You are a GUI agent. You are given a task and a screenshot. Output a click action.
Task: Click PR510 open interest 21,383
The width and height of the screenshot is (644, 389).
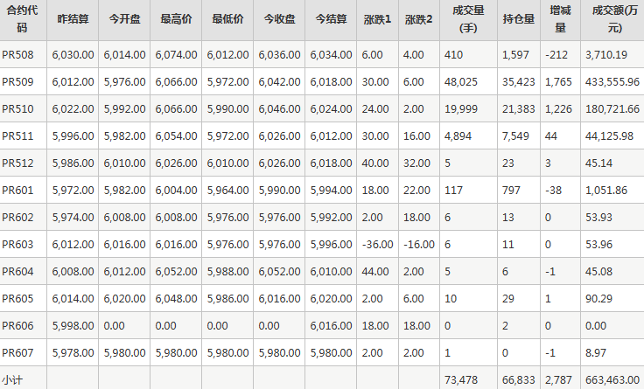[x=518, y=108]
